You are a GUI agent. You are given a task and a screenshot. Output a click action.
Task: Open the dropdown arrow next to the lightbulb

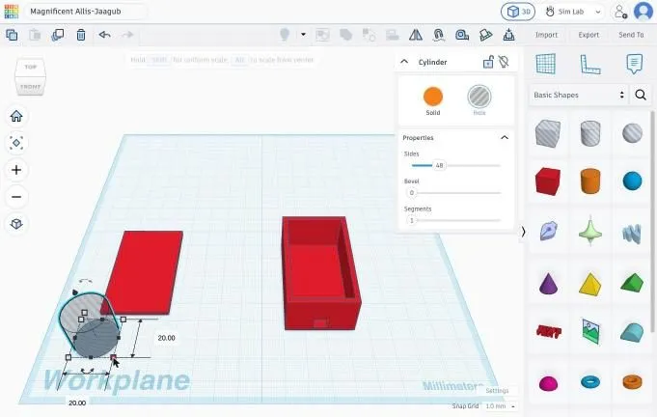click(303, 35)
